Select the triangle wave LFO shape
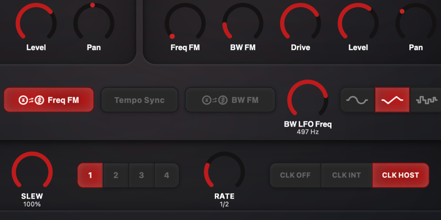The image size is (441, 220). pyautogui.click(x=392, y=100)
